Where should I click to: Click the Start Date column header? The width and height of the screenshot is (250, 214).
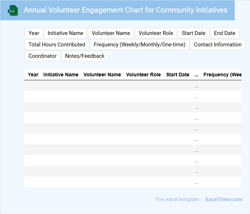click(x=178, y=75)
